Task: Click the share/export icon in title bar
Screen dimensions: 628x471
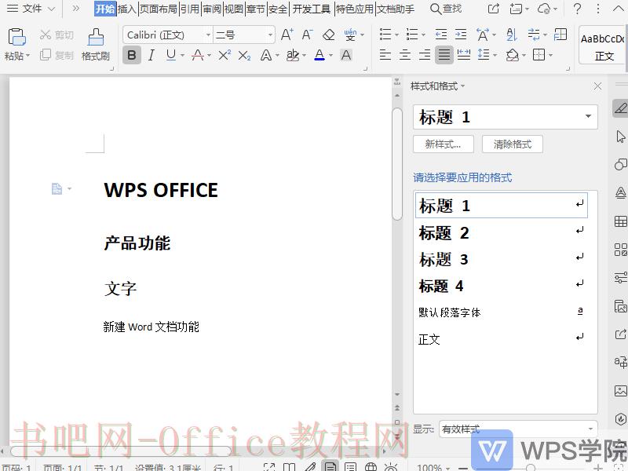Action: pyautogui.click(x=494, y=9)
